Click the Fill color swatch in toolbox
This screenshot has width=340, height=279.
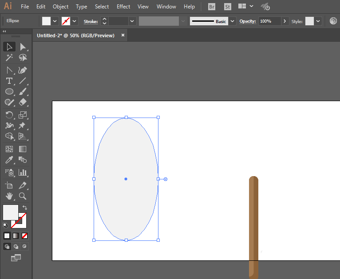point(11,212)
